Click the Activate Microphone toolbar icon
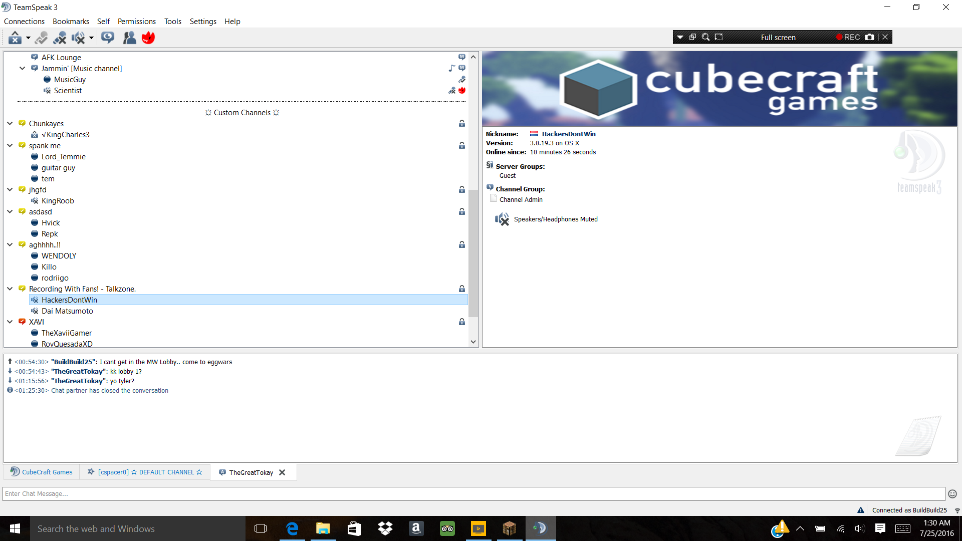Viewport: 962px width, 541px height. pyautogui.click(x=42, y=38)
